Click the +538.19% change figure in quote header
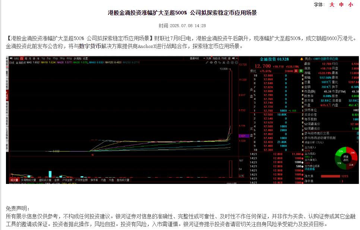360x230 pixels. [292, 67]
